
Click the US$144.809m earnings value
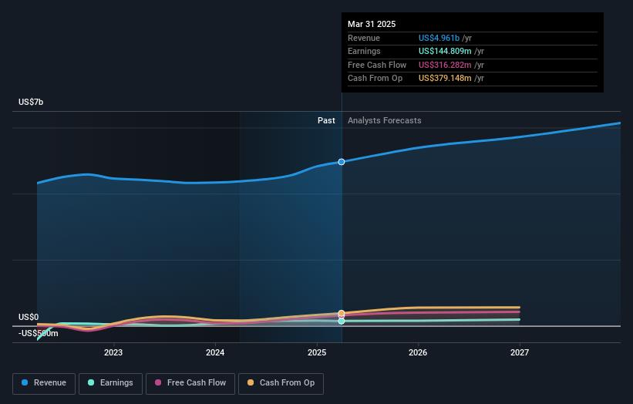point(445,51)
